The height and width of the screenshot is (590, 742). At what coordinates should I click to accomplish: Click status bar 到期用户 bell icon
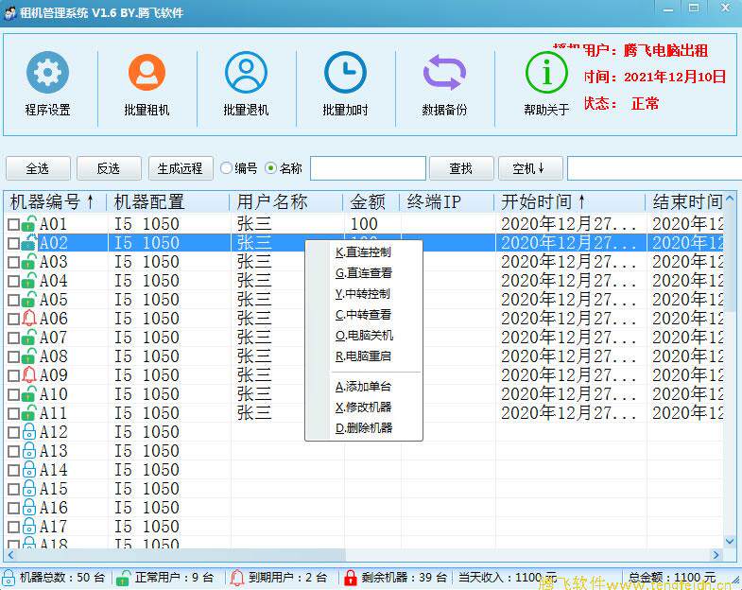coord(237,578)
